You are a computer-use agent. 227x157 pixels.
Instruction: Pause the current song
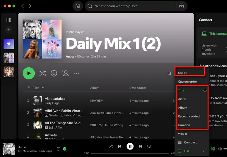[130, 146]
